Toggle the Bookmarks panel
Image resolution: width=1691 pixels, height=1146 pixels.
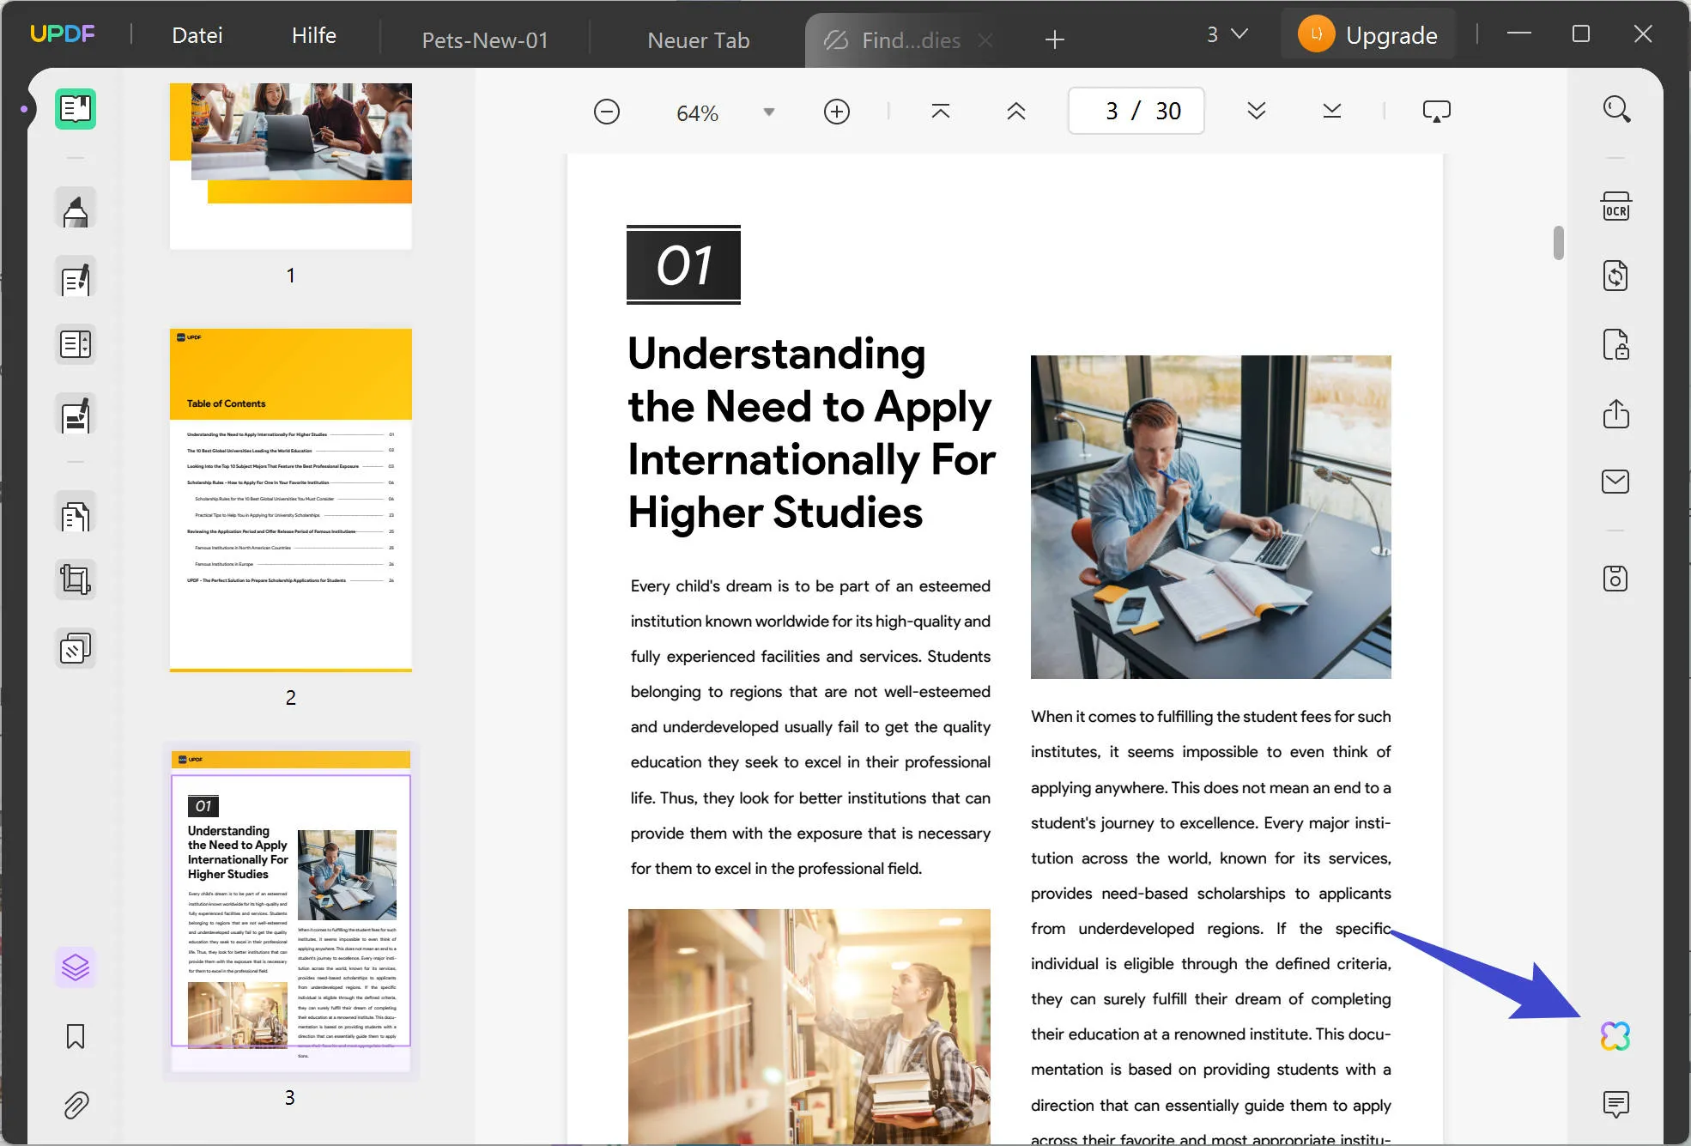click(x=76, y=1036)
